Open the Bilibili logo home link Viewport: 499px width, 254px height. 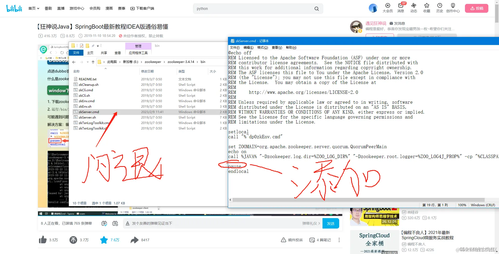[x=14, y=8]
